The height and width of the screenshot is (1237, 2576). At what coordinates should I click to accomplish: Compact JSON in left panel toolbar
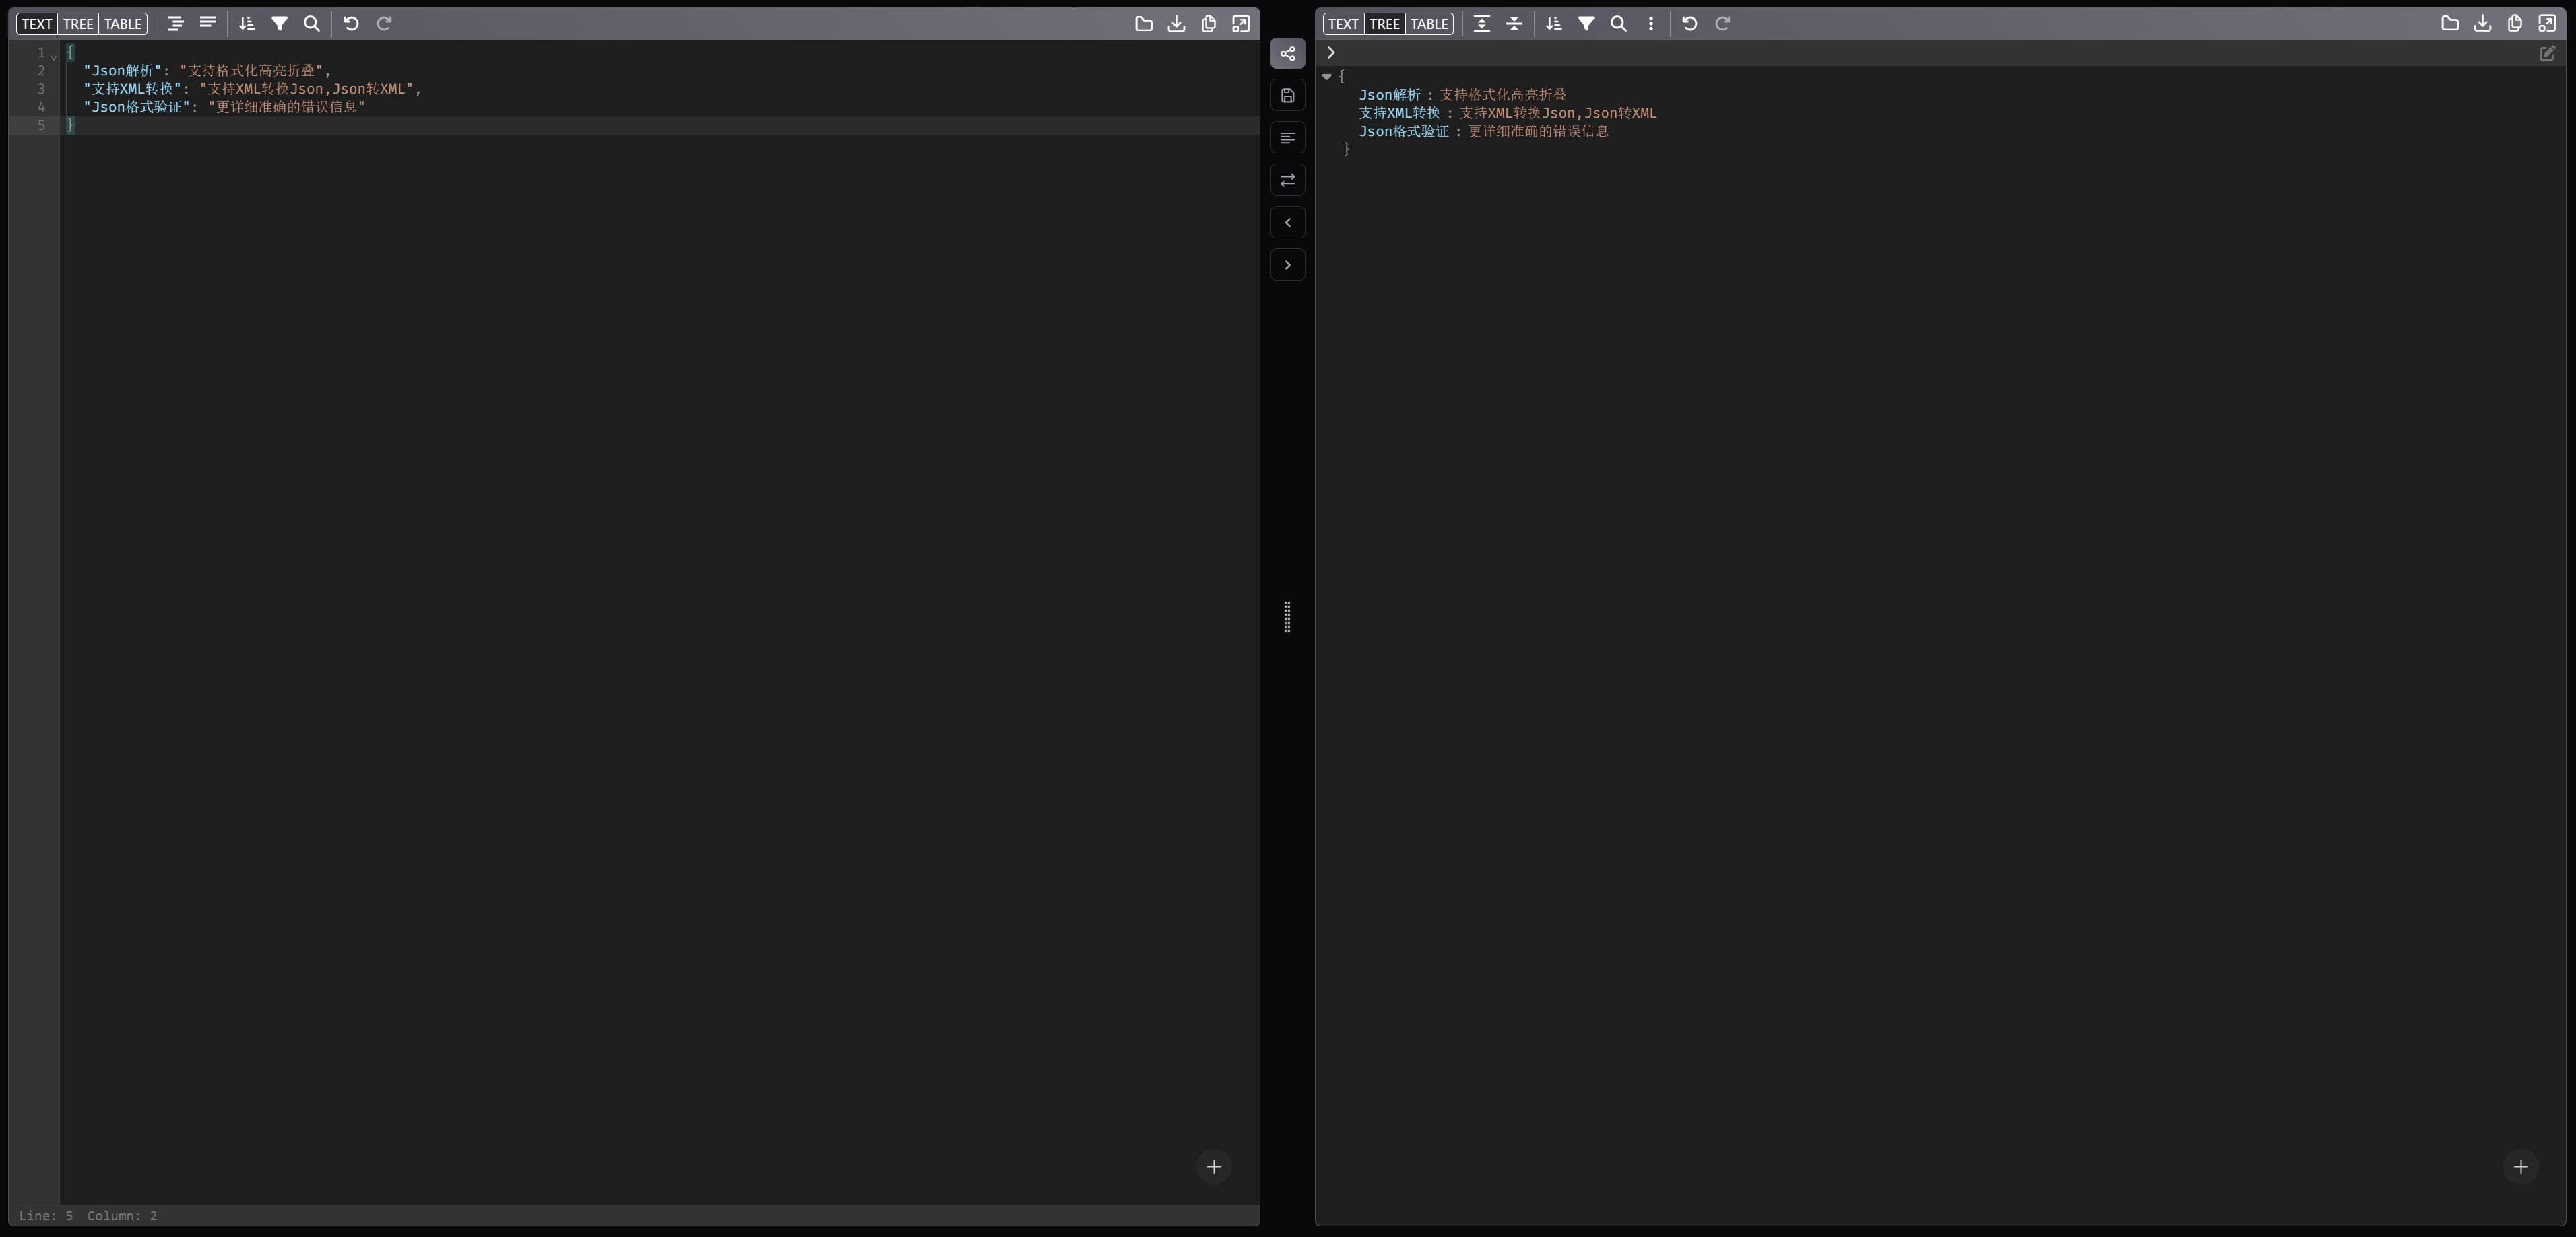tap(208, 24)
